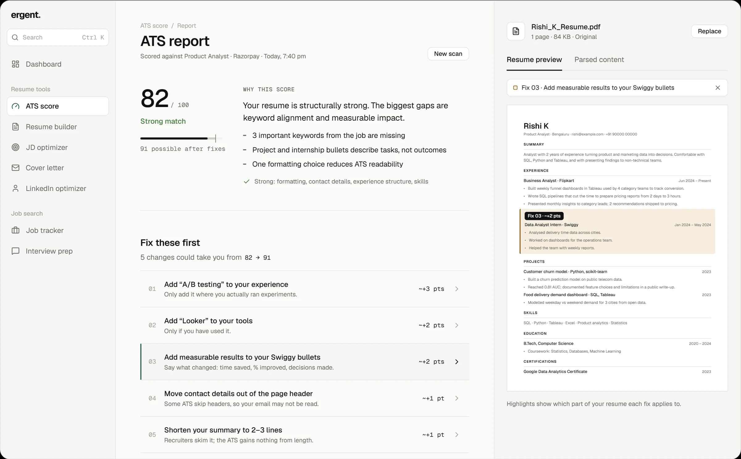Image resolution: width=741 pixels, height=459 pixels.
Task: Click the Report breadcrumb
Action: pyautogui.click(x=186, y=26)
